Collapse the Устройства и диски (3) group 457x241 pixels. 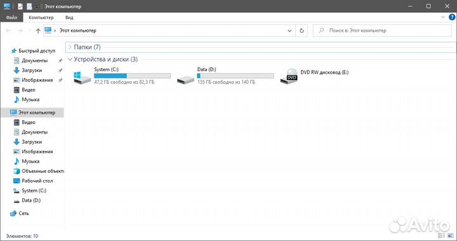[70, 59]
